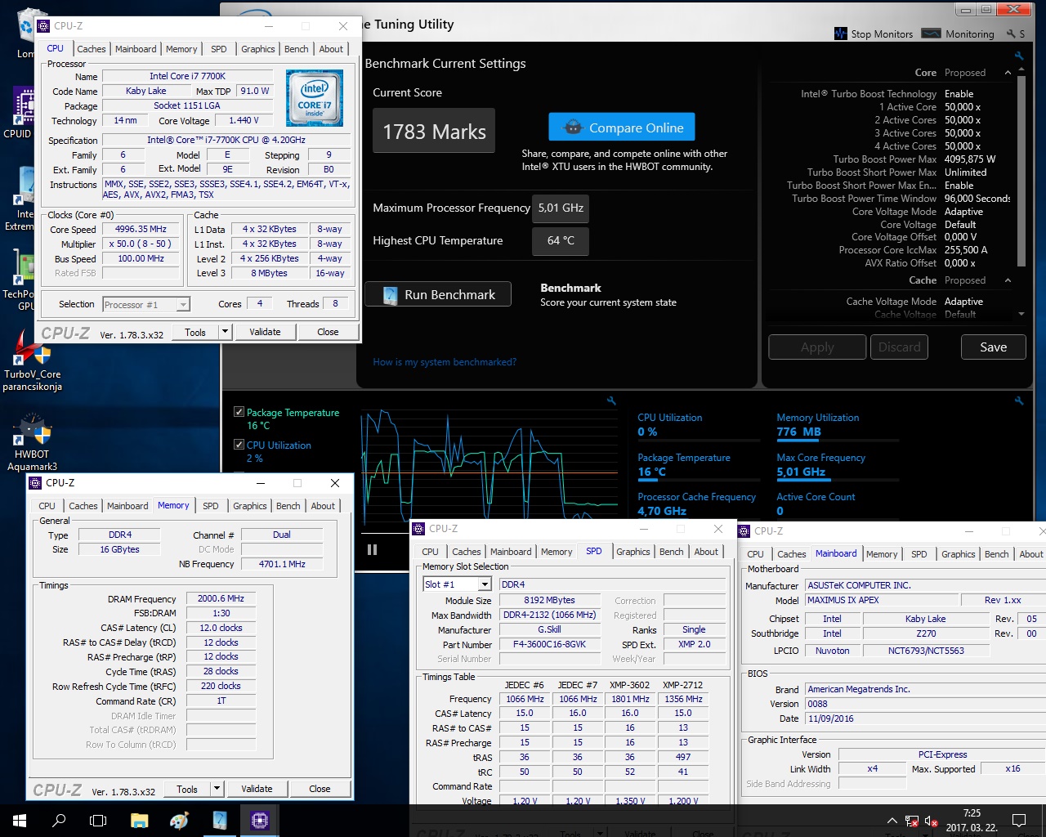Open Bench tab in top-left CPU-Z window
The width and height of the screenshot is (1046, 837).
pos(296,49)
